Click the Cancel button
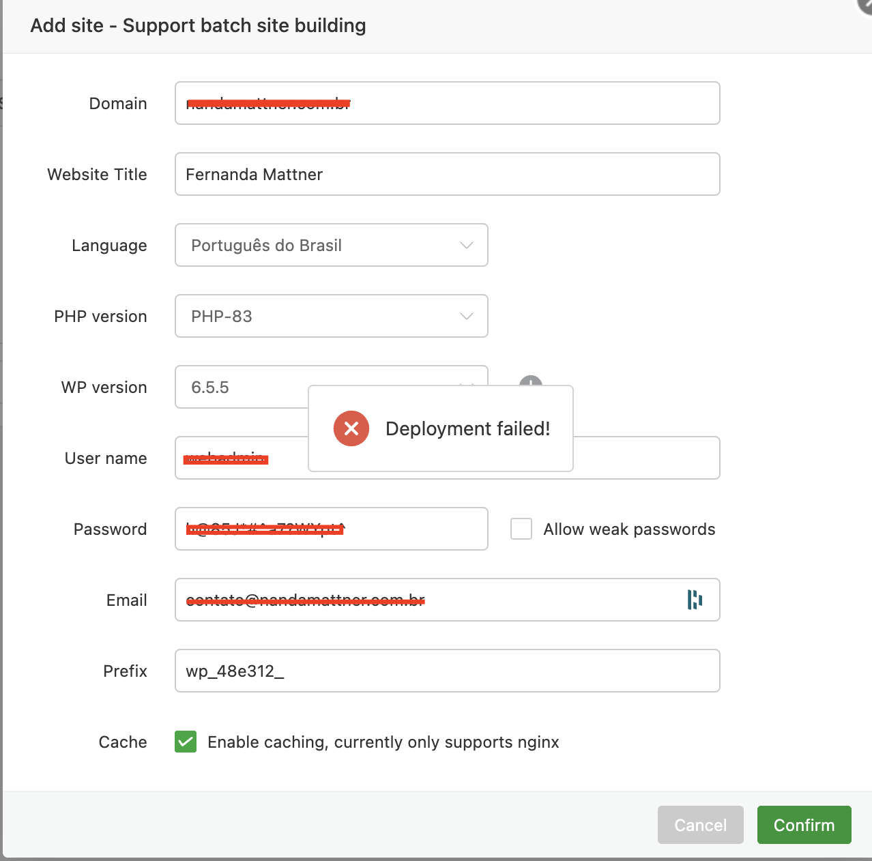 tap(700, 825)
